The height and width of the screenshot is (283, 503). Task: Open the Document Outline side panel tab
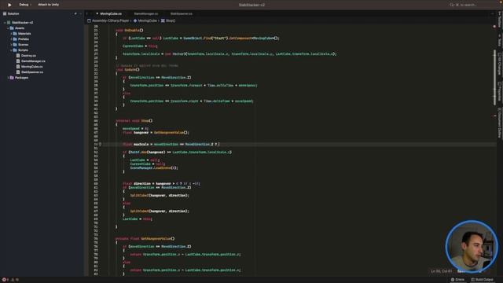click(x=500, y=123)
